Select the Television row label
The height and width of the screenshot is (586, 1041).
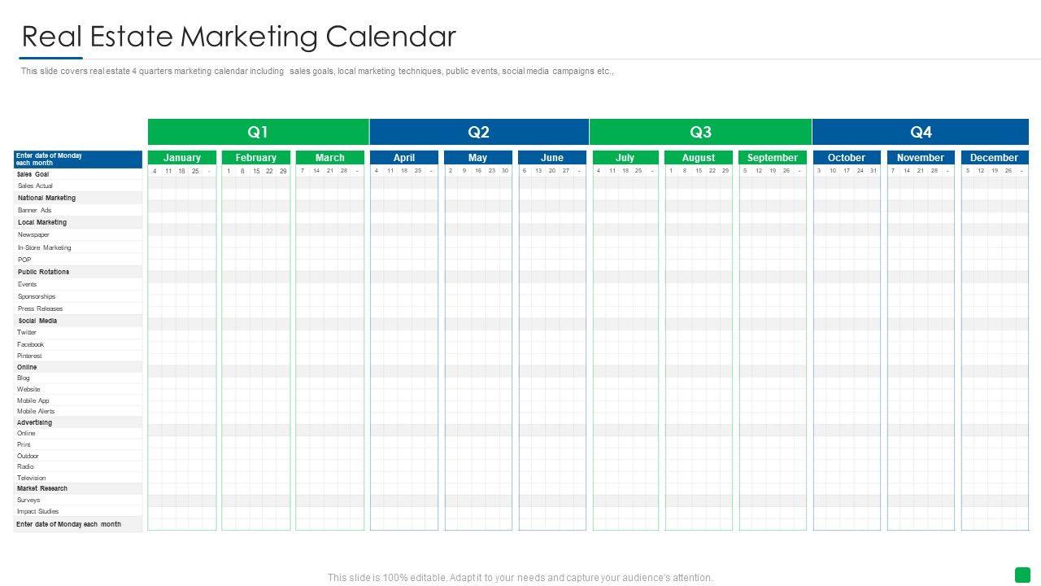32,478
